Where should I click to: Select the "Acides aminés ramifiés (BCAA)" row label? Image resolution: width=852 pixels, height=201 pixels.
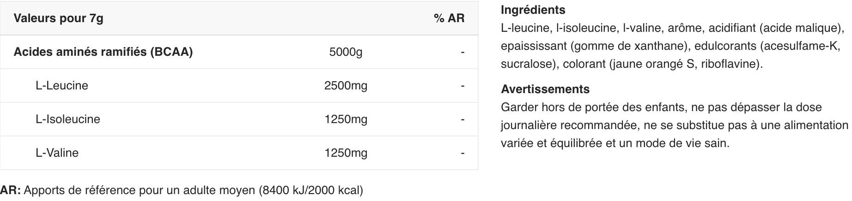click(x=103, y=52)
